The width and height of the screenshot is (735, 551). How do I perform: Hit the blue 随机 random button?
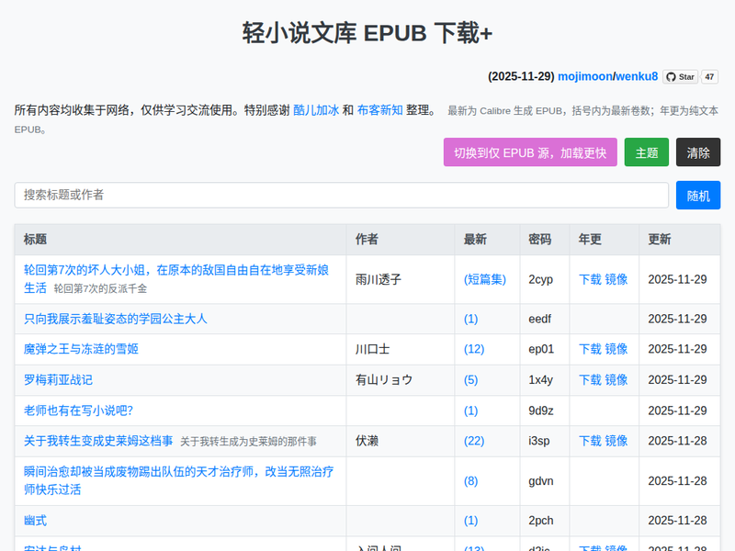click(698, 196)
